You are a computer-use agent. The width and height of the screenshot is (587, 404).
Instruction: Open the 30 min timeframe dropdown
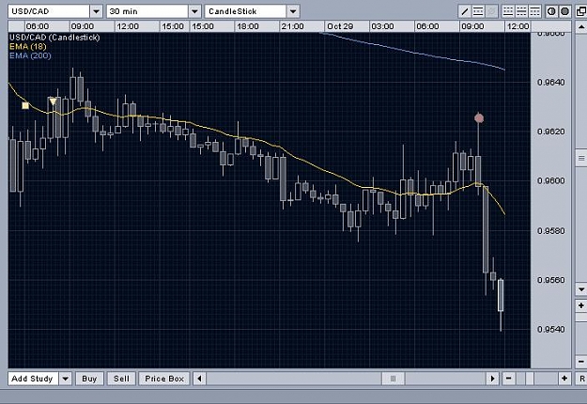[x=194, y=11]
